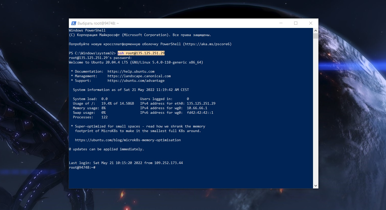Click the "footprint of MicroK8s" line

[138, 131]
